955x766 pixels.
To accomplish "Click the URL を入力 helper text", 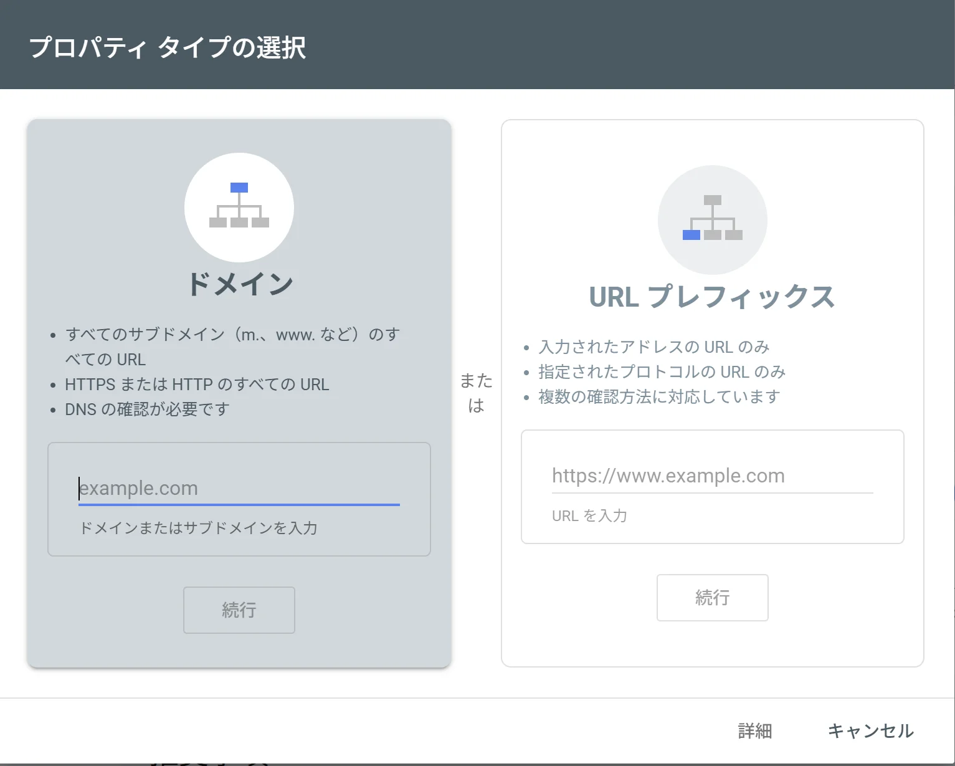I will (x=589, y=515).
